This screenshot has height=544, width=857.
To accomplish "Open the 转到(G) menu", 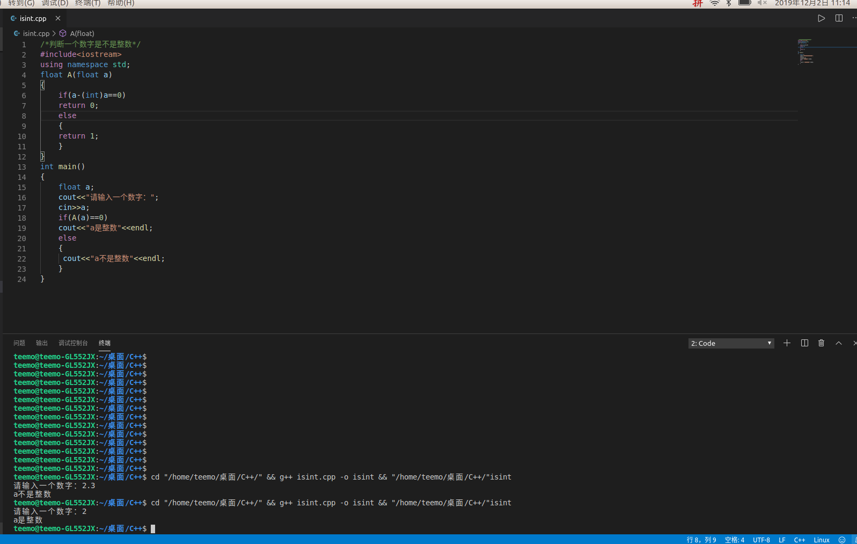I will click(x=21, y=3).
